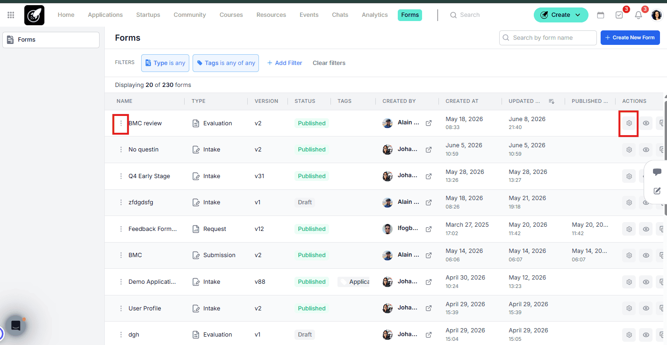The width and height of the screenshot is (667, 345).
Task: Open the tasks checklist icon with badge
Action: 619,15
